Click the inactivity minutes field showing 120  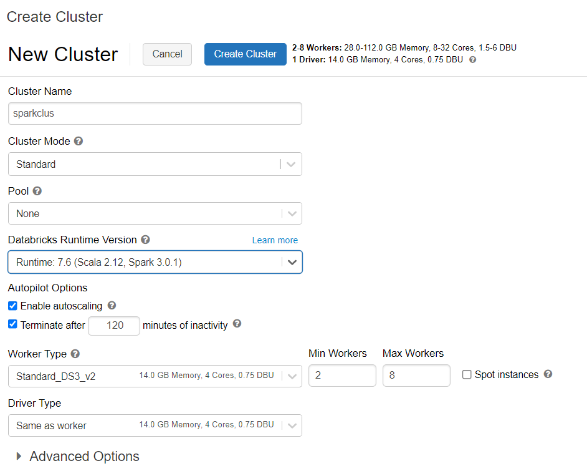[x=114, y=326]
